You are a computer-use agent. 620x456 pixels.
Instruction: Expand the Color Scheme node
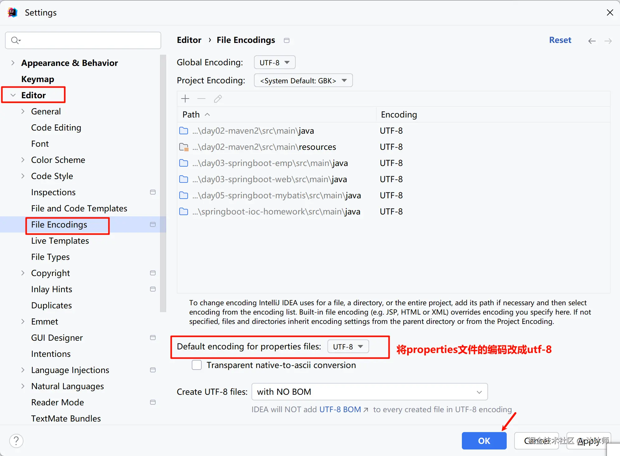tap(23, 160)
